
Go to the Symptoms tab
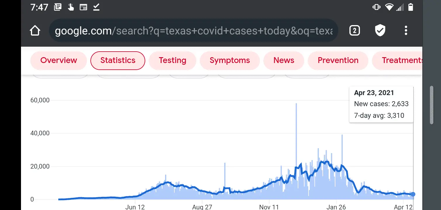[x=230, y=60]
